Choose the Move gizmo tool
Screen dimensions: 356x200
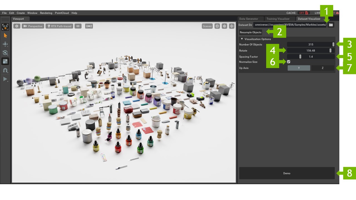[5, 44]
